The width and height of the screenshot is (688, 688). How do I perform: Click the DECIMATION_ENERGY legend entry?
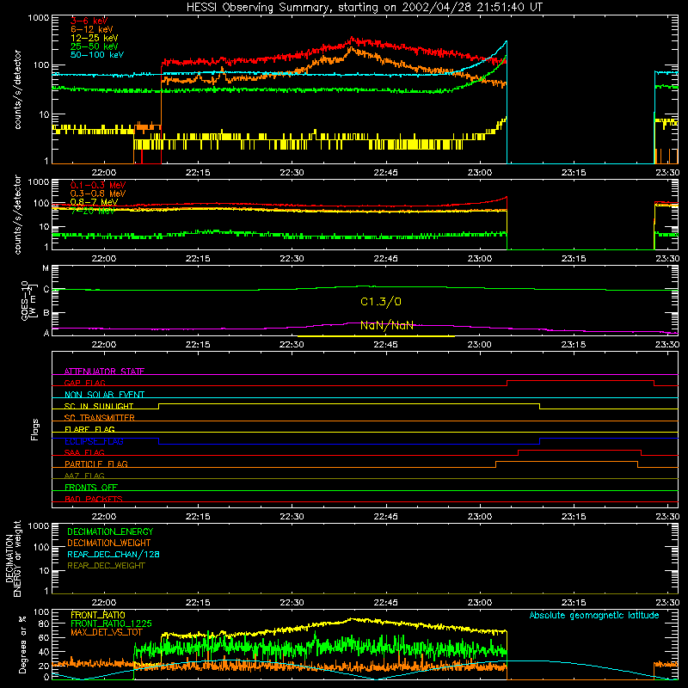[110, 531]
